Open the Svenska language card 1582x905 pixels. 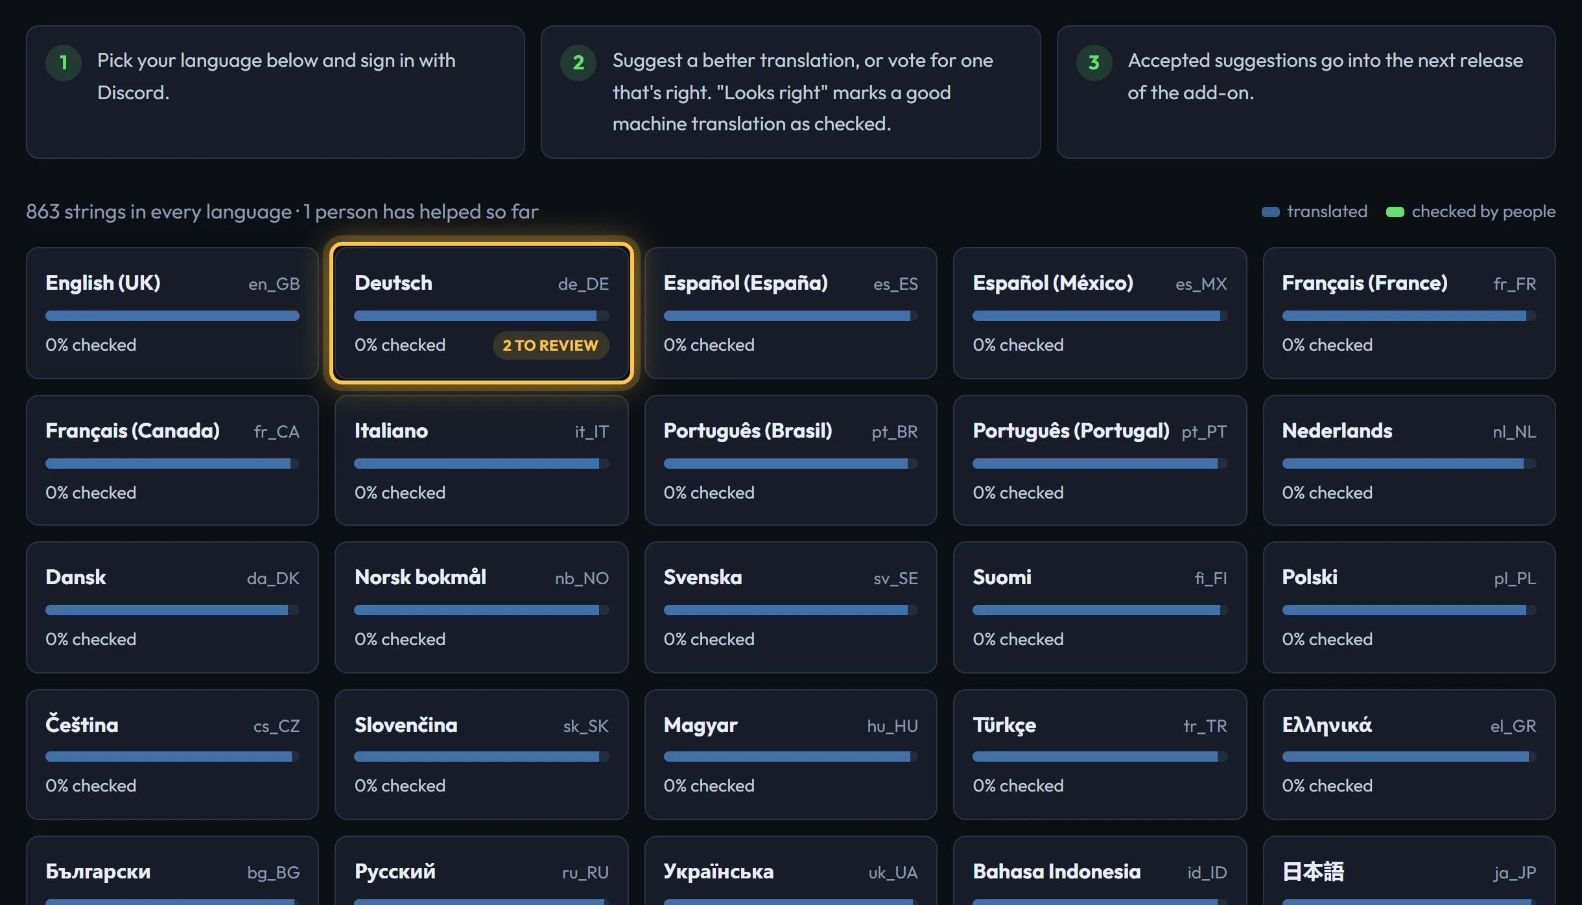point(790,607)
